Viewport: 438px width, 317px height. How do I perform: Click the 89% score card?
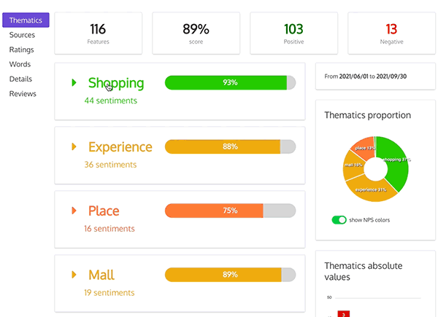pos(196,34)
